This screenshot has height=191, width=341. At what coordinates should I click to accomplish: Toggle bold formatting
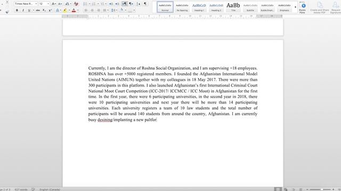click(x=17, y=11)
